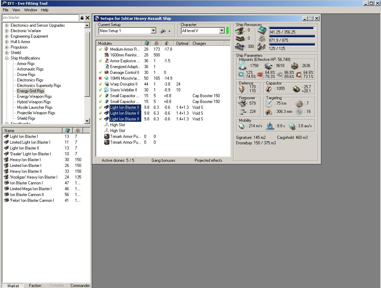This screenshot has height=288, width=381.
Task: Click the max velocity icon showing 214 m/s
Action: click(x=242, y=126)
